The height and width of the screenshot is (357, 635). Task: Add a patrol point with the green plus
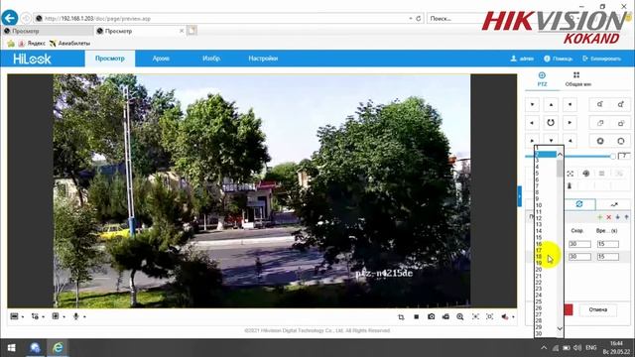pos(599,217)
